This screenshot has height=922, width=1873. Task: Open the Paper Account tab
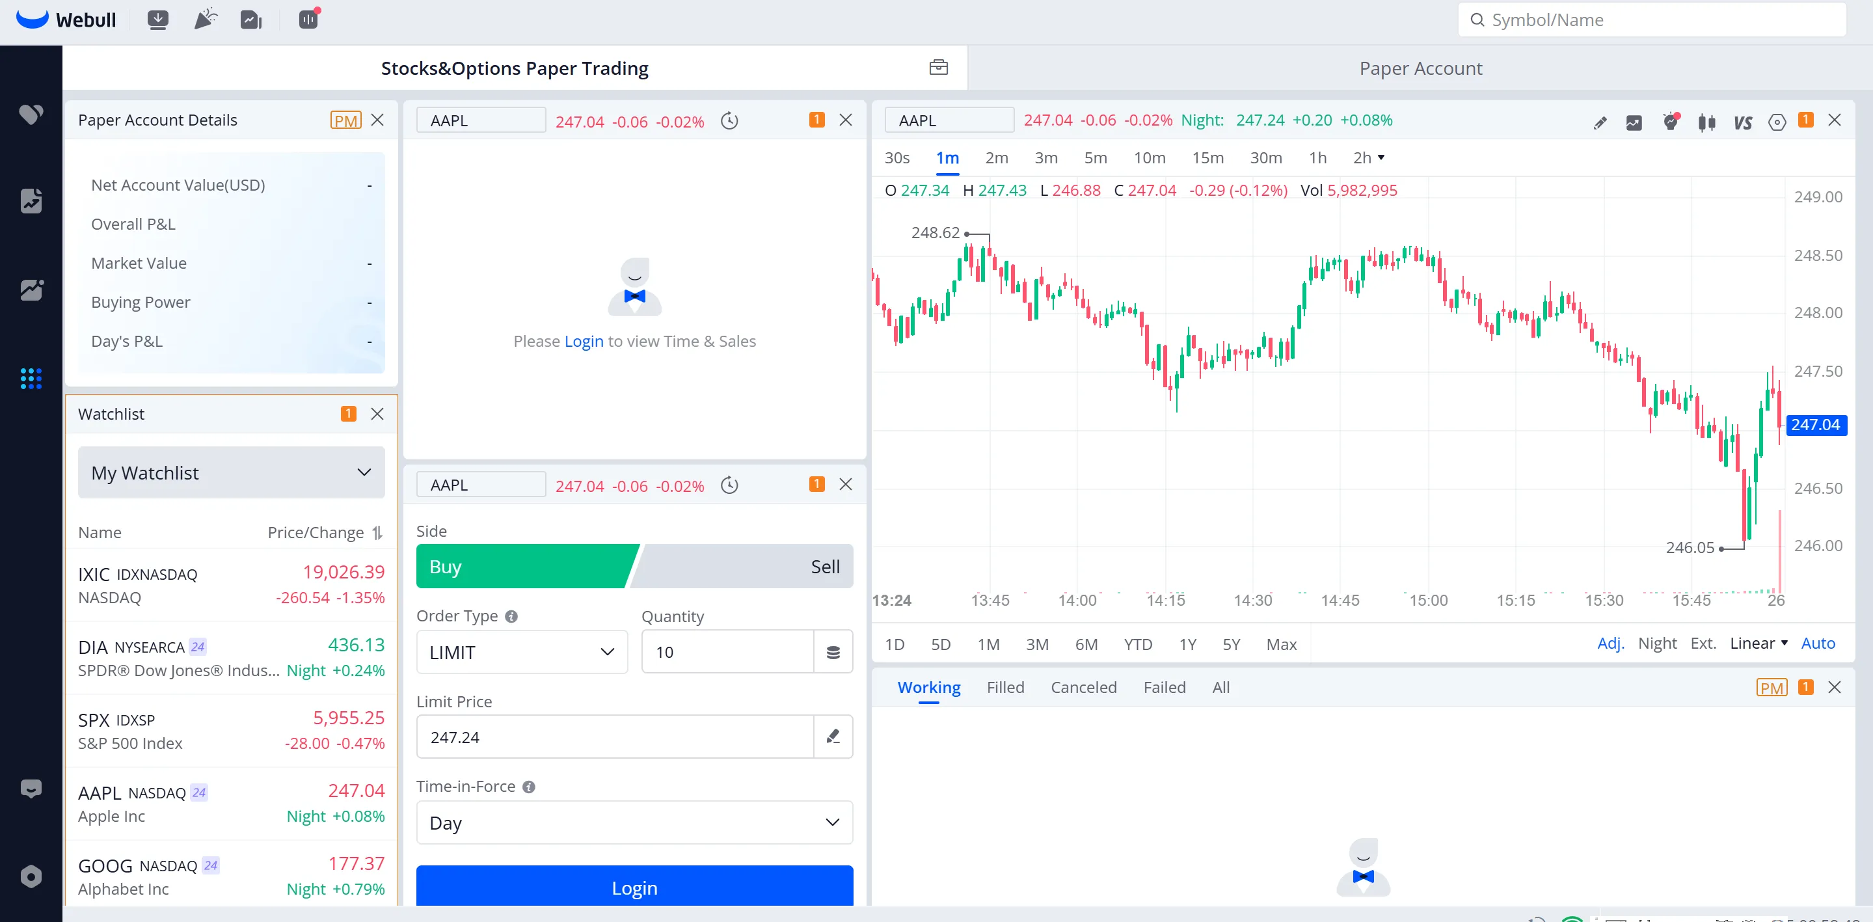point(1420,68)
